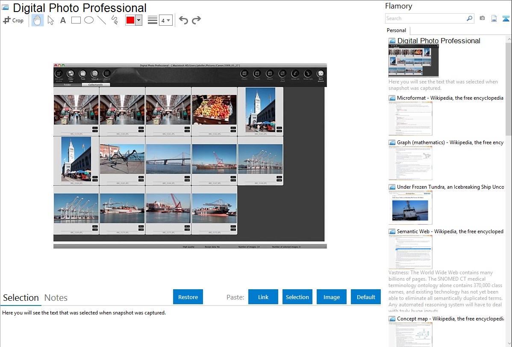Select 'Graph (mathematics) - Wikipedia' snapshot title
Screen dimensions: 512x347
[x=450, y=142]
